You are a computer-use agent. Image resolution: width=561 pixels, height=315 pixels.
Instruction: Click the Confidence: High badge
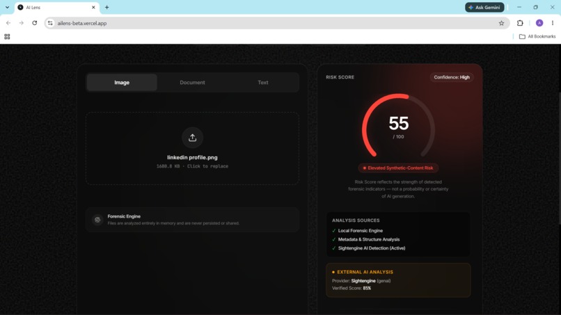[x=452, y=77]
